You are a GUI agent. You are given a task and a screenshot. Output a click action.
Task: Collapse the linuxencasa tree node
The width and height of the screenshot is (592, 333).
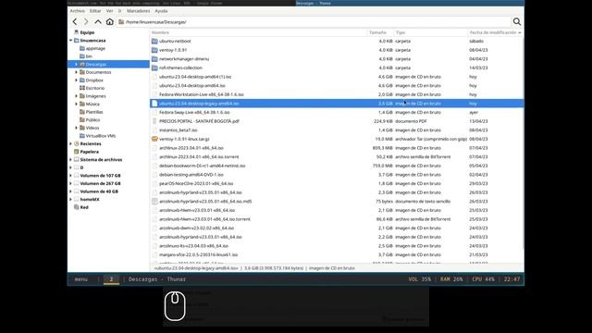[70, 41]
